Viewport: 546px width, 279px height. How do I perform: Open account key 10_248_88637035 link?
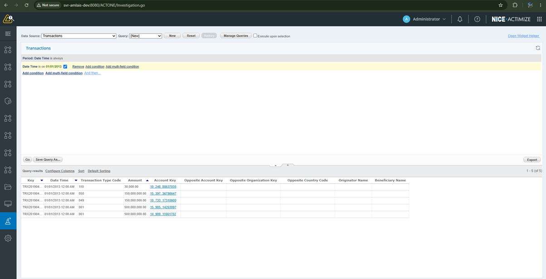coord(163,187)
